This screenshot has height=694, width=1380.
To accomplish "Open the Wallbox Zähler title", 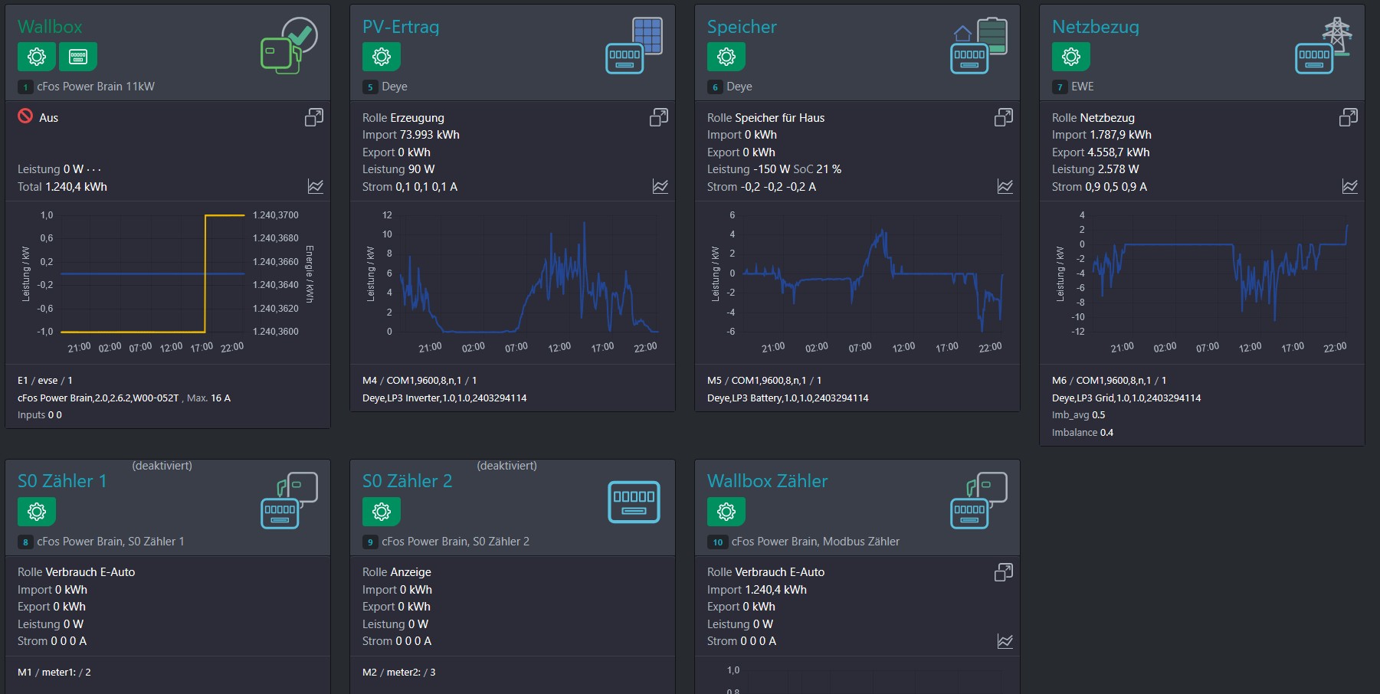I will pos(767,481).
